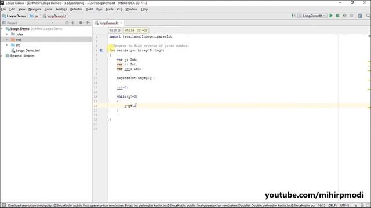Expand the out folder node
Image resolution: width=371 pixels, height=208 pixels.
7,40
